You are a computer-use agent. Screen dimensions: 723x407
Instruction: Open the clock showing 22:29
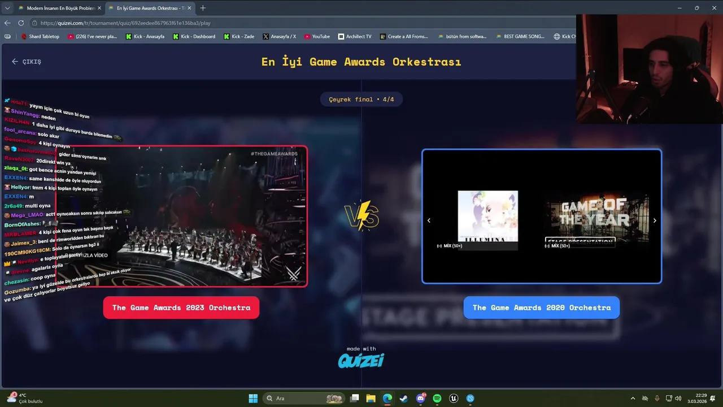[698, 399]
